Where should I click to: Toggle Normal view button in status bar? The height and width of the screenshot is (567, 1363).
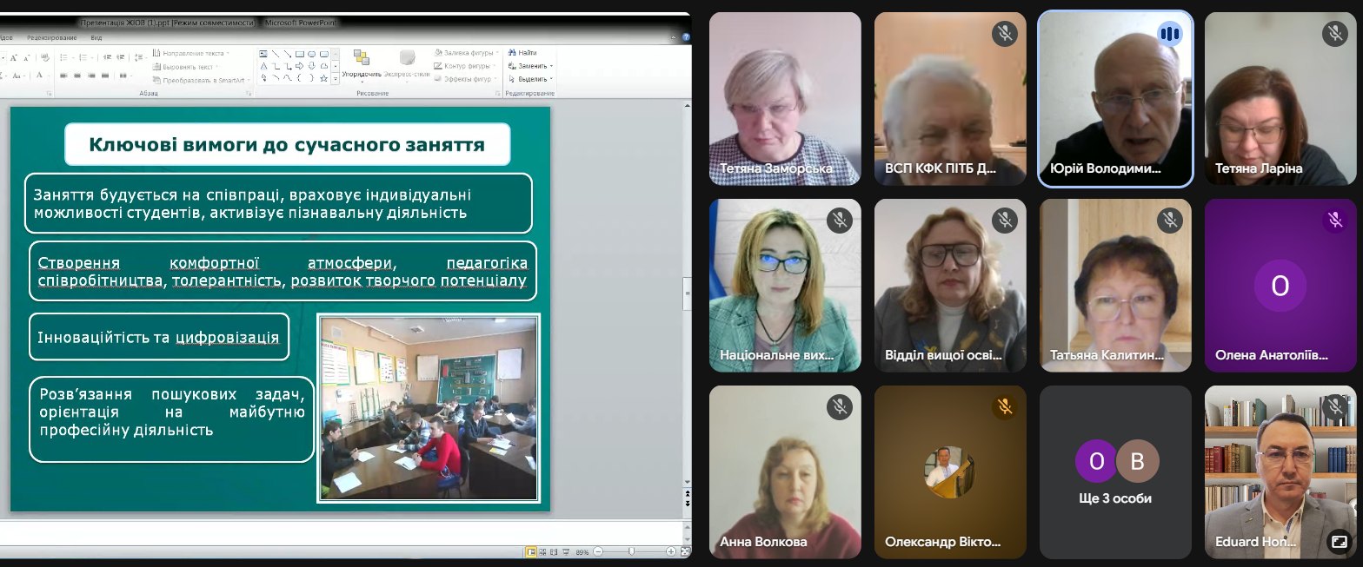531,551
